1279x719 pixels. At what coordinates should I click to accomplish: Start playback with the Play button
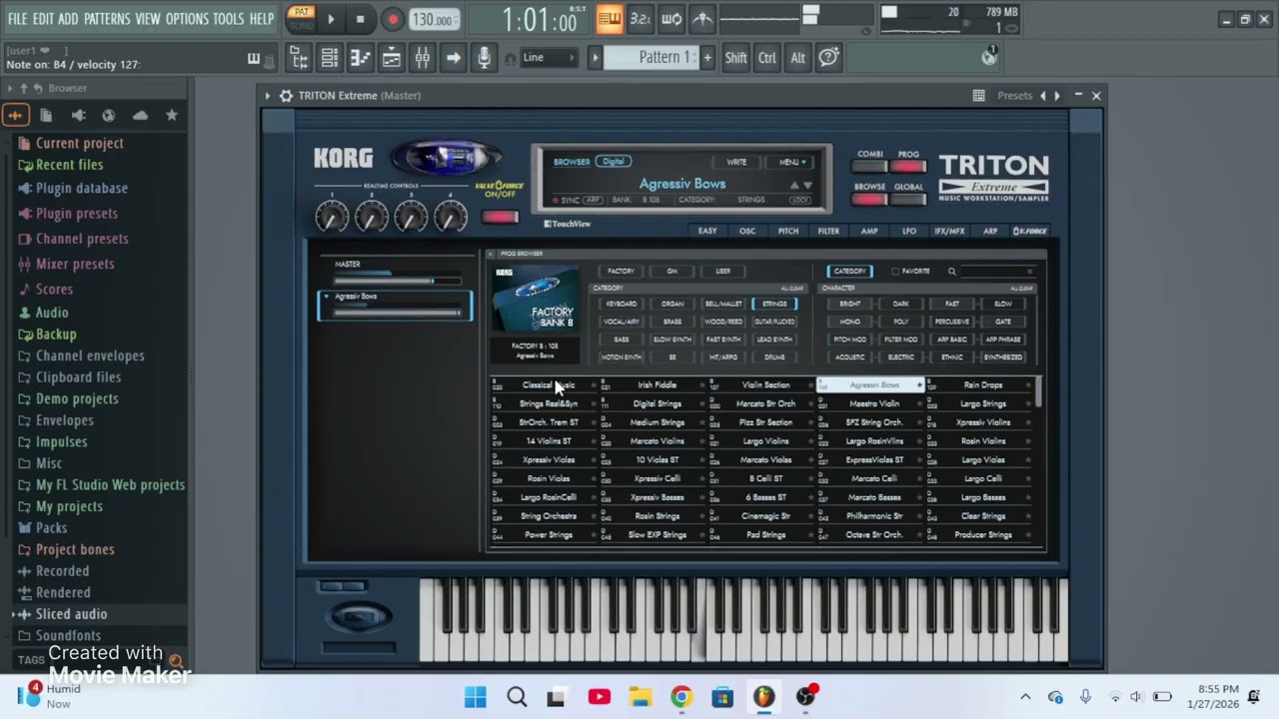(x=331, y=19)
